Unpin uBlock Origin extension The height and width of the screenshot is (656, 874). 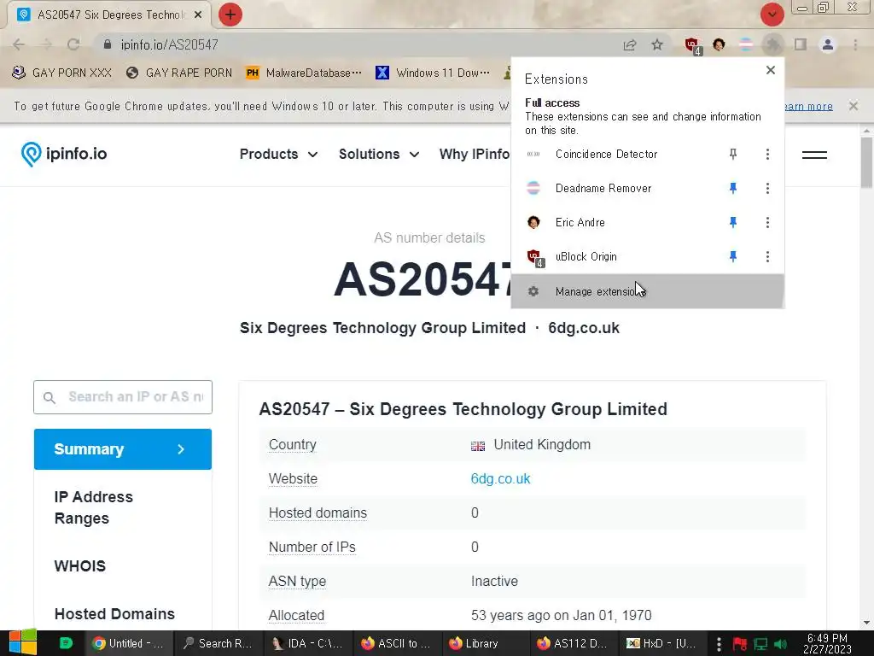[x=733, y=256]
